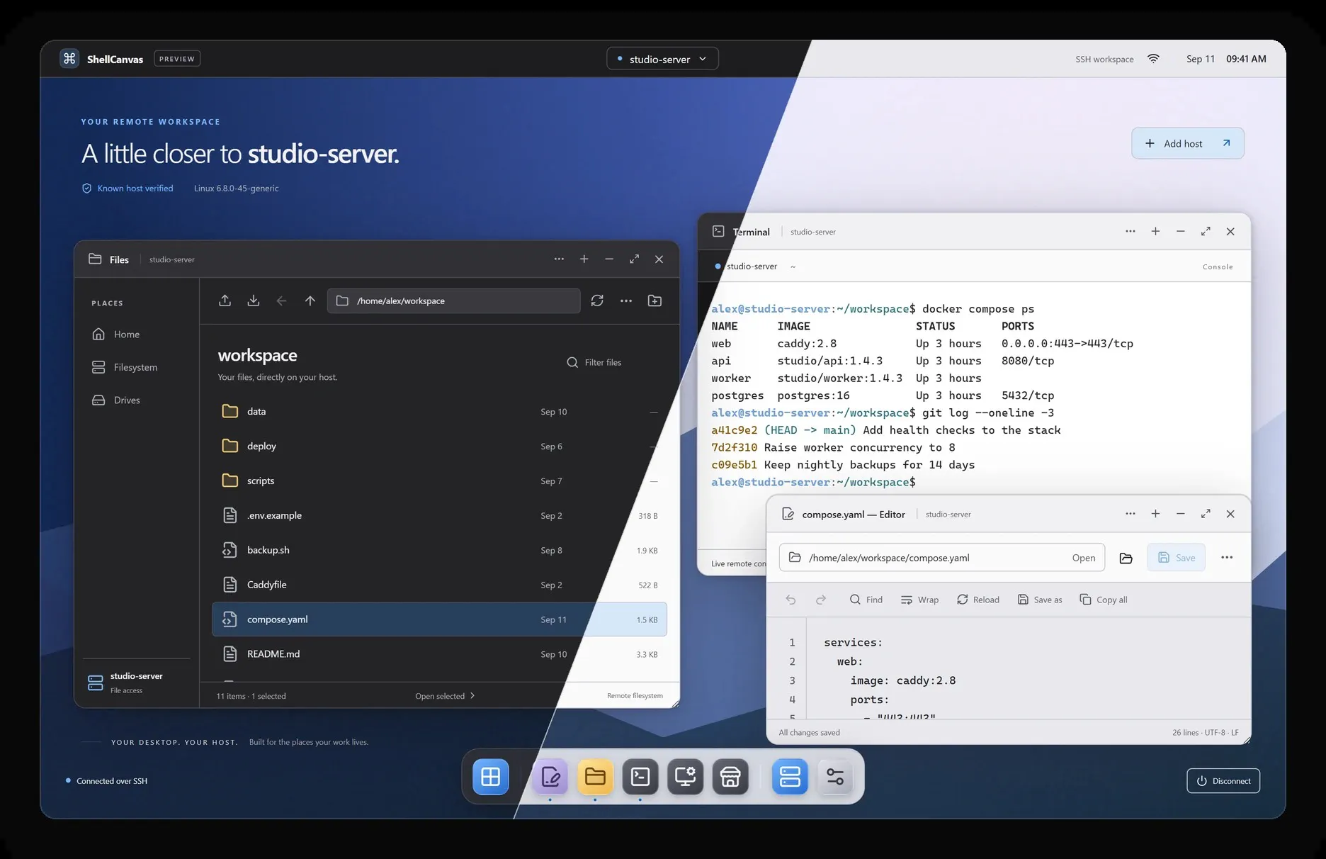Open Files window title bar options menu
Image resolution: width=1326 pixels, height=859 pixels.
(x=559, y=259)
